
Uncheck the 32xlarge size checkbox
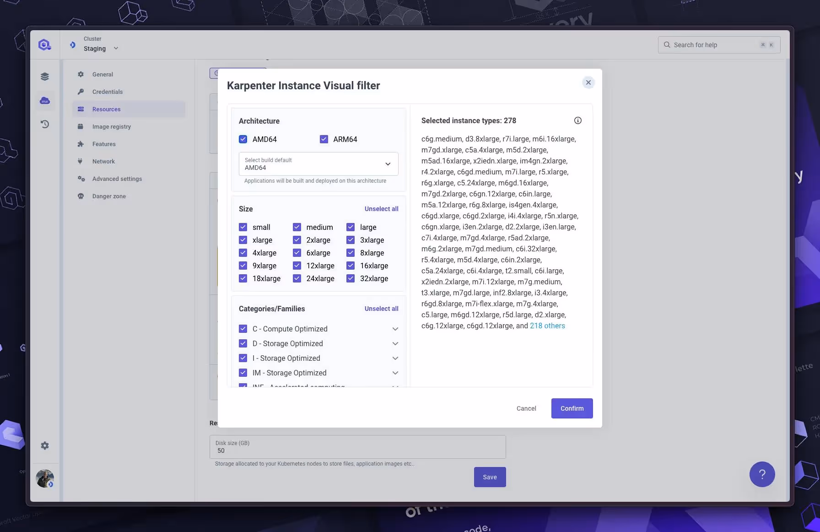[351, 278]
